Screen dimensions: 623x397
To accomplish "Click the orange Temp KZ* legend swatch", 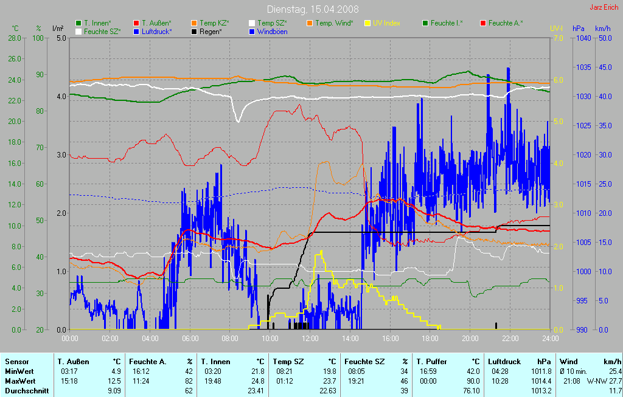I will 194,24.
